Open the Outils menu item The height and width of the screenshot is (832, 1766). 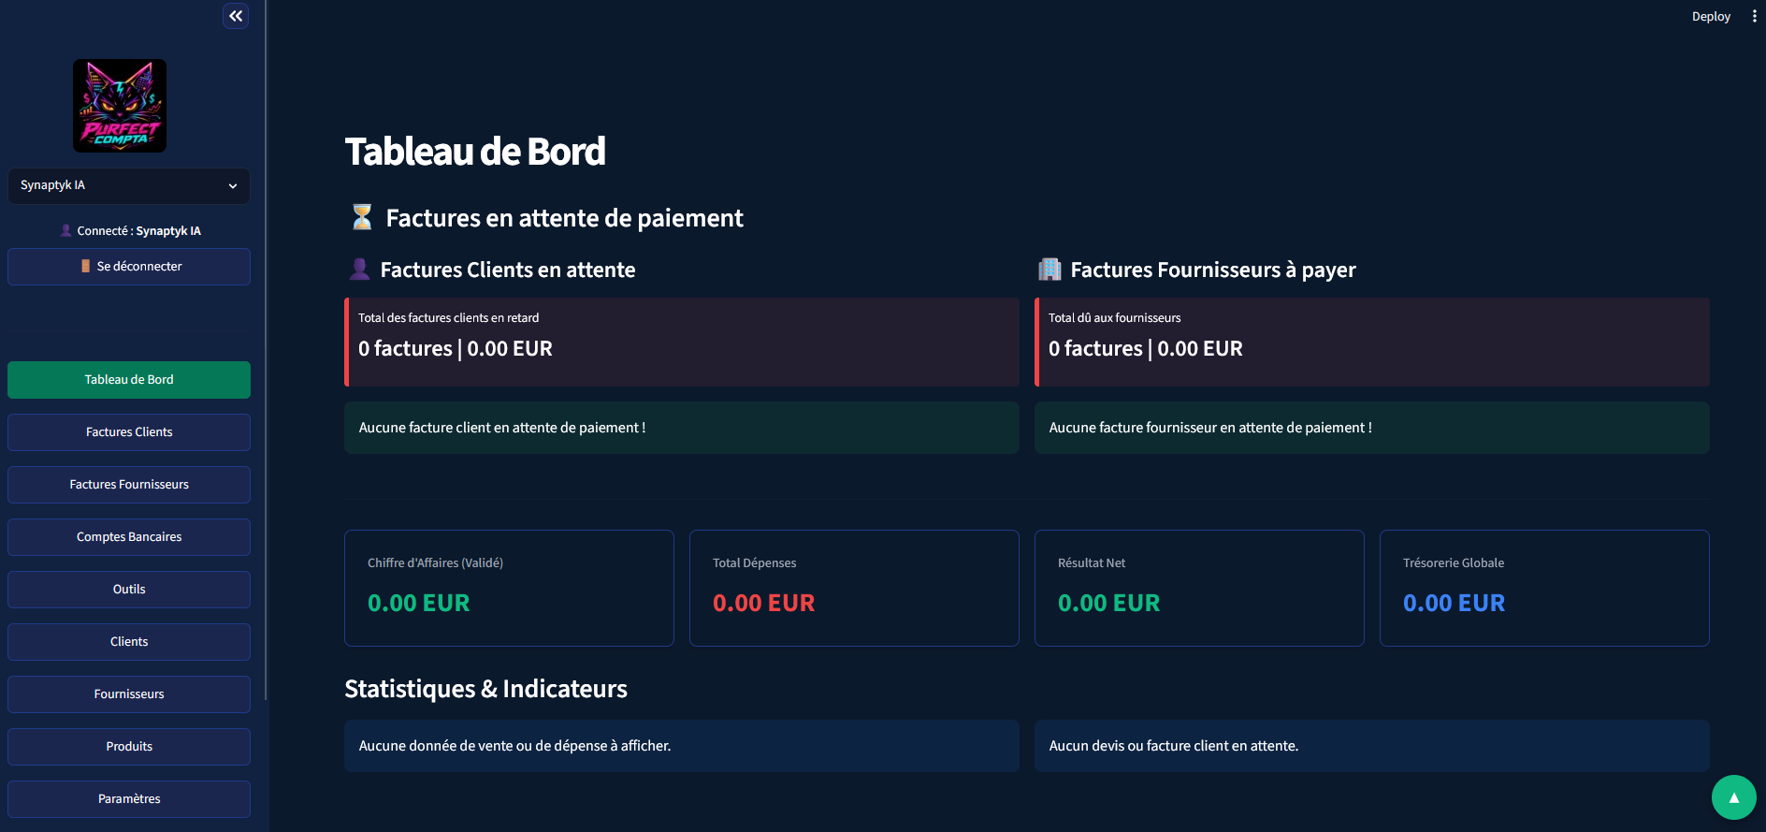pyautogui.click(x=129, y=590)
